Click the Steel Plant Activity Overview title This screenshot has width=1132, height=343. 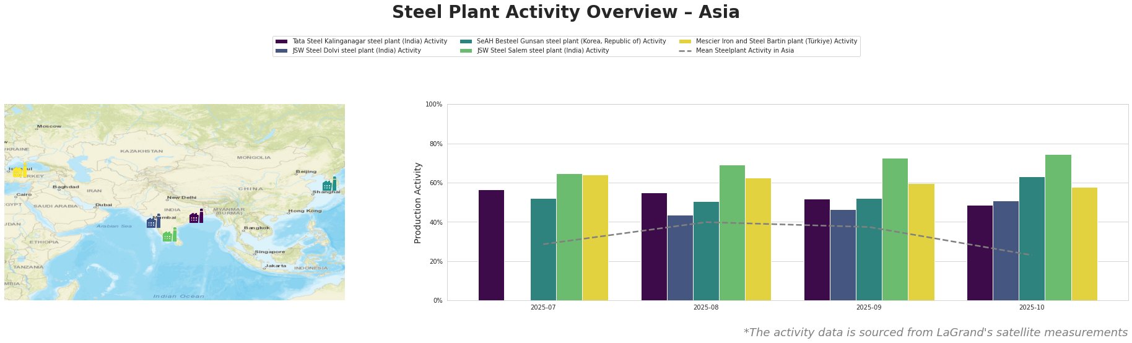[x=565, y=12]
